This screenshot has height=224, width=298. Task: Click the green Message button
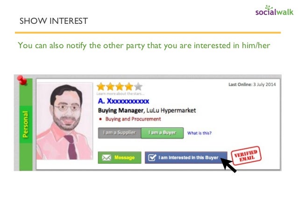(120, 158)
